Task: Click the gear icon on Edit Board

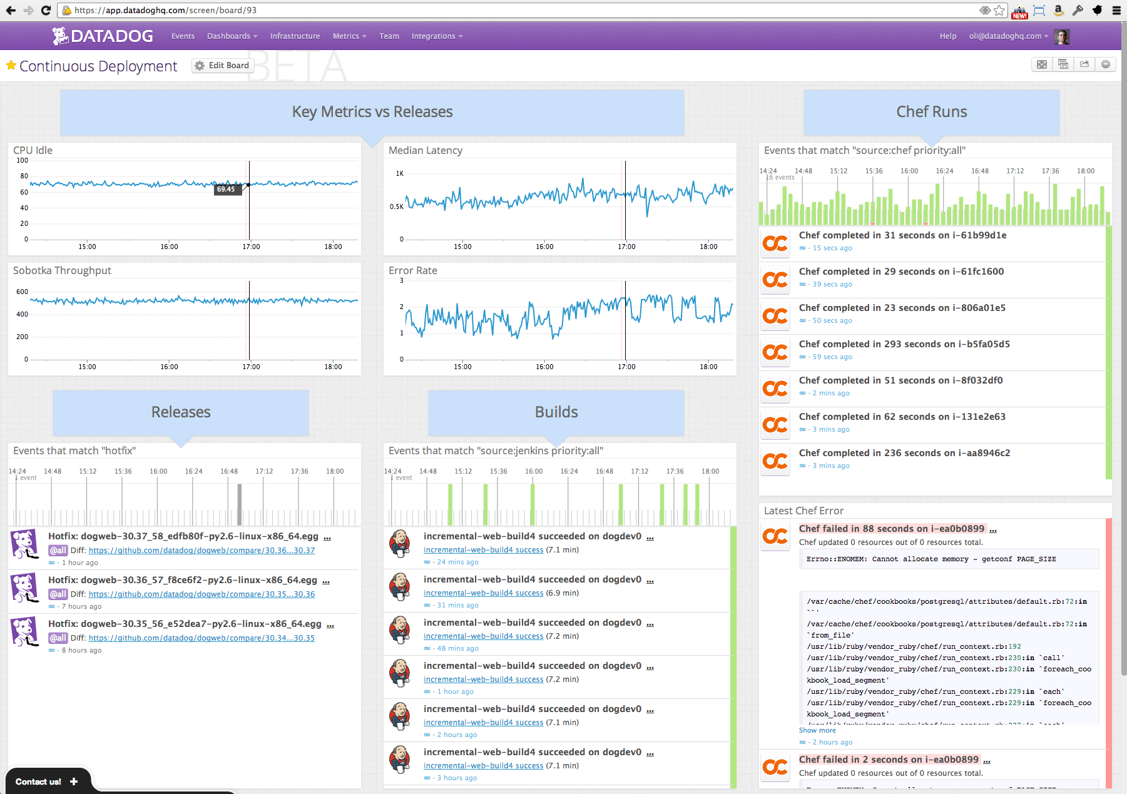Action: (x=200, y=65)
